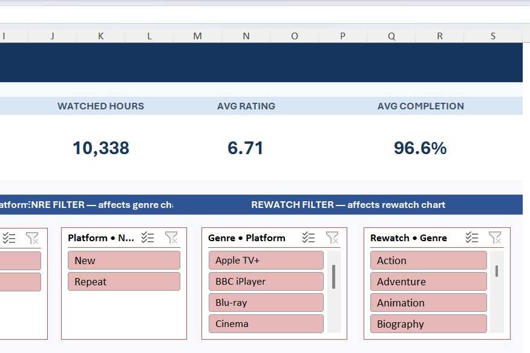
Task: Select BBC iPlayer slicer item
Action: click(x=266, y=282)
